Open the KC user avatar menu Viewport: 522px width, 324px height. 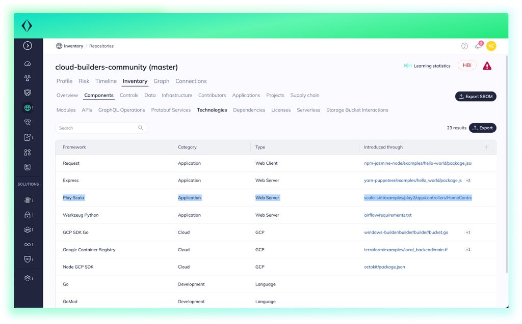point(491,46)
